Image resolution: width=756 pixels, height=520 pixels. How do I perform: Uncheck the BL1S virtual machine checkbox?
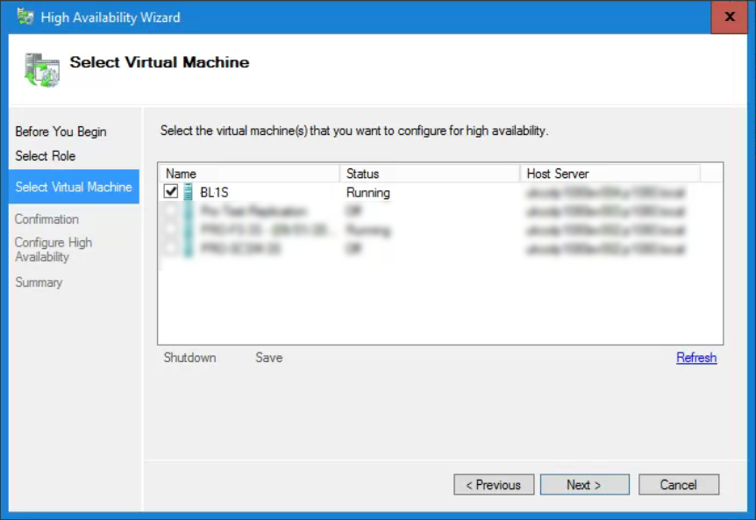171,191
